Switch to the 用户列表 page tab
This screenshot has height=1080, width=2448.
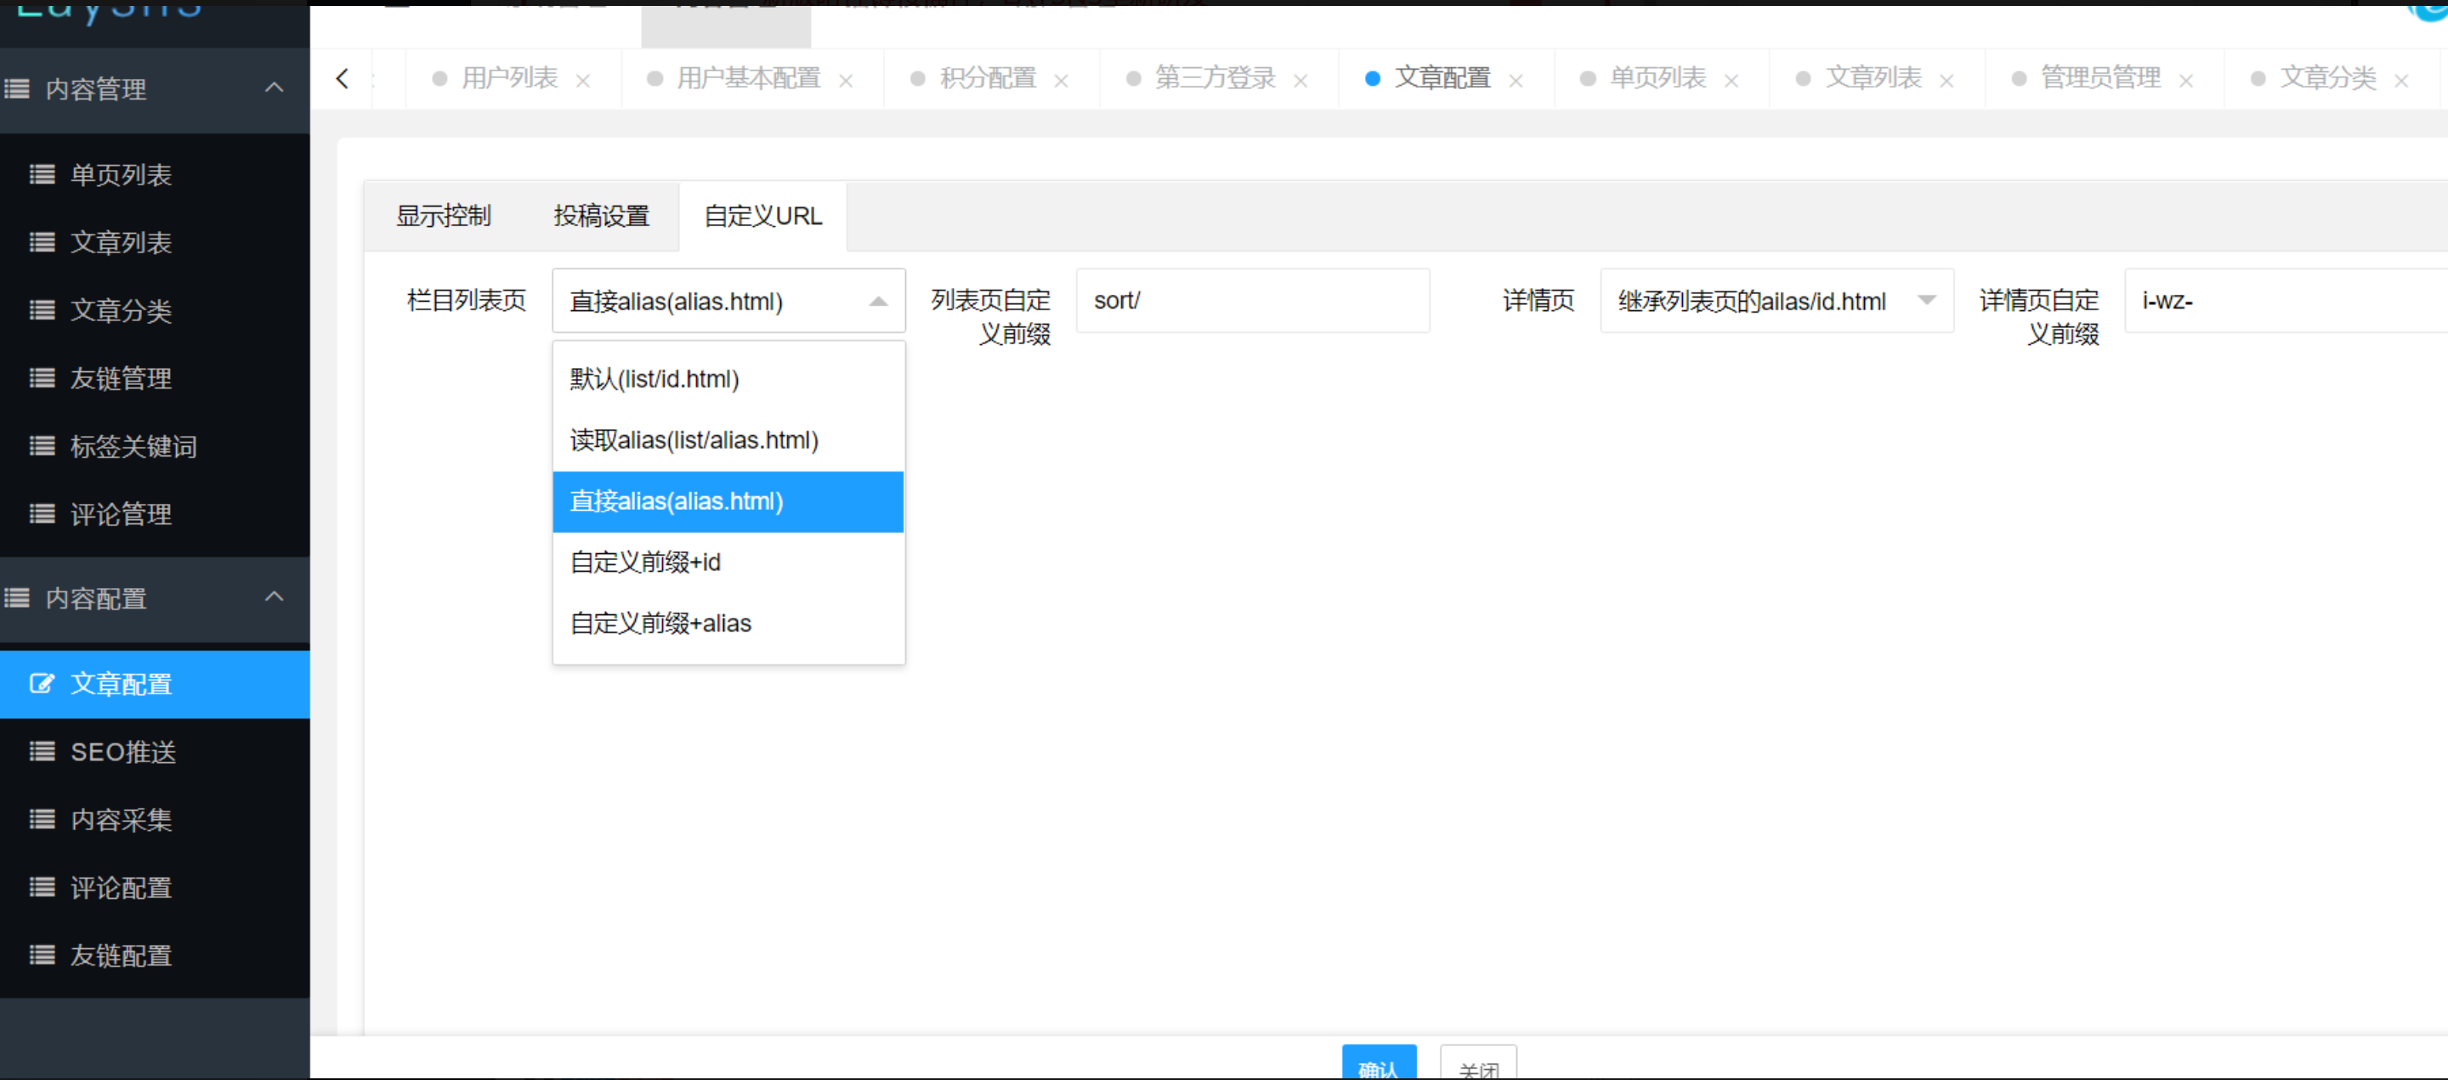click(509, 78)
